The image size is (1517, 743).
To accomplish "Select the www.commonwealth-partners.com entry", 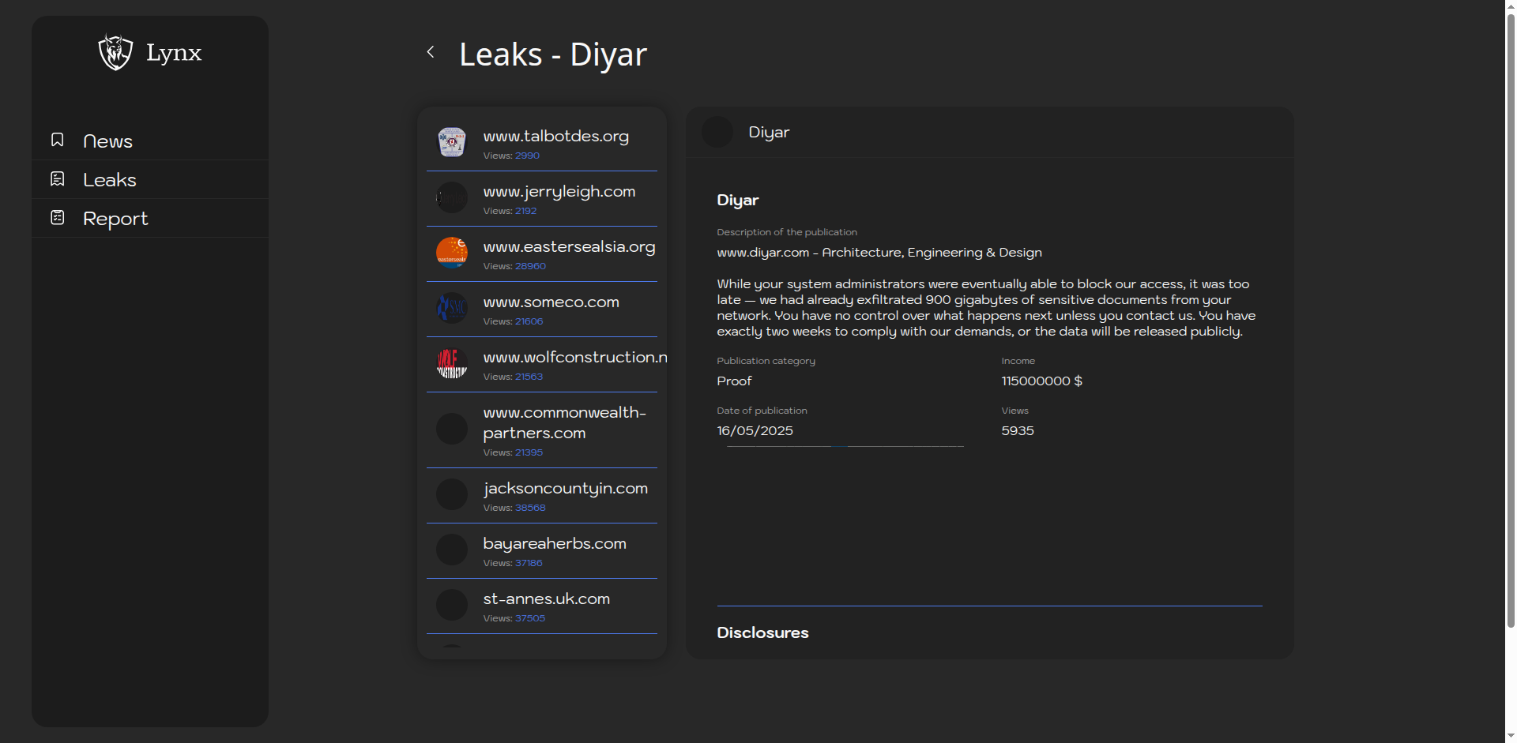I will tap(542, 430).
